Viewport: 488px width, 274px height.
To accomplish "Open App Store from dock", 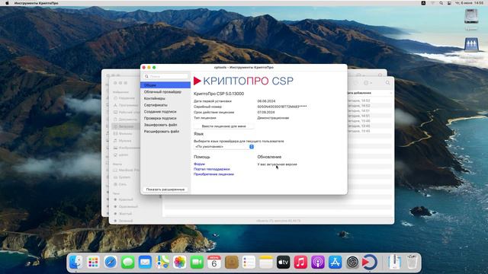I will [335, 263].
